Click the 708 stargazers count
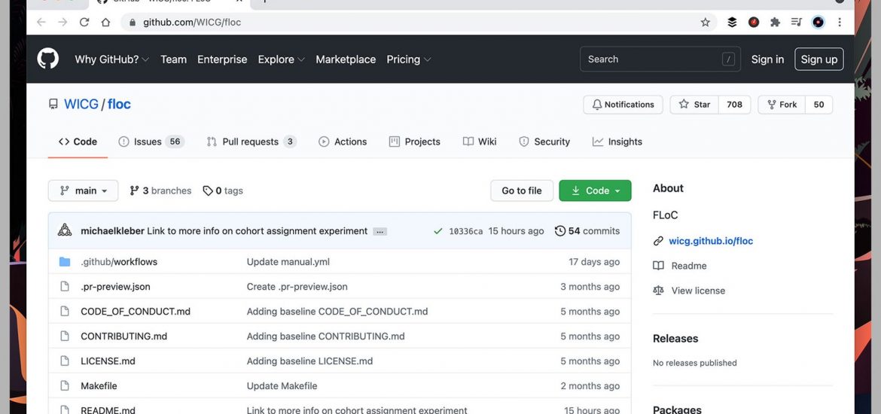This screenshot has height=414, width=881. pos(734,105)
